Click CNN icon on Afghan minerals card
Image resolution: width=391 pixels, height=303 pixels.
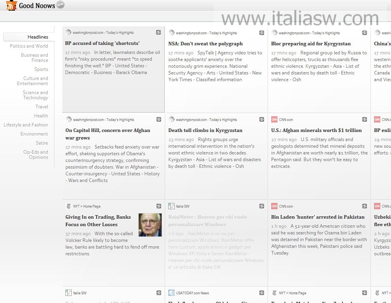pyautogui.click(x=274, y=119)
